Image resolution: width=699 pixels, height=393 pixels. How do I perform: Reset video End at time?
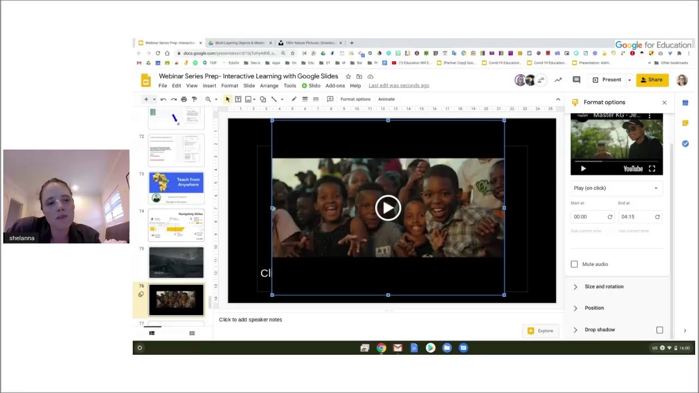(657, 217)
